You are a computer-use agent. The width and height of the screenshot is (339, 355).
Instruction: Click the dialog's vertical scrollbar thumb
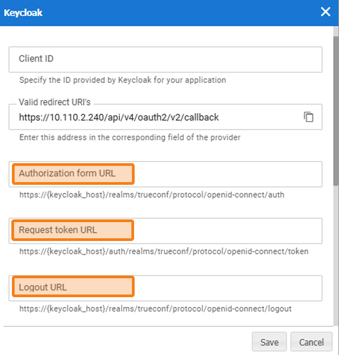pos(336,108)
